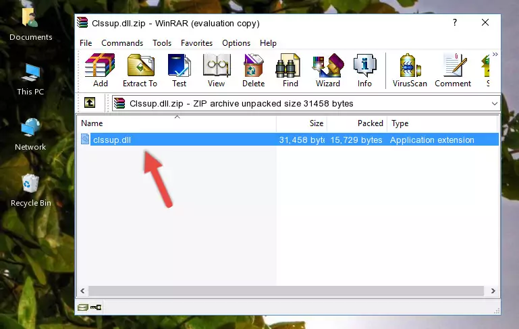Click the Application extension type cell
This screenshot has width=519, height=329.
click(432, 140)
